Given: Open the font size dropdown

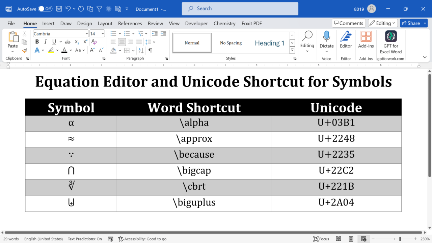Looking at the screenshot, I should [x=103, y=34].
